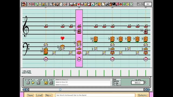Toggle the Arr mode display box
Screen dimensions: 173x97
148,4
